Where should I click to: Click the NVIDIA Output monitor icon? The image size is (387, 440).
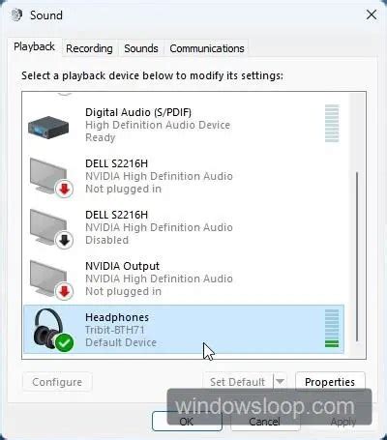point(51,279)
